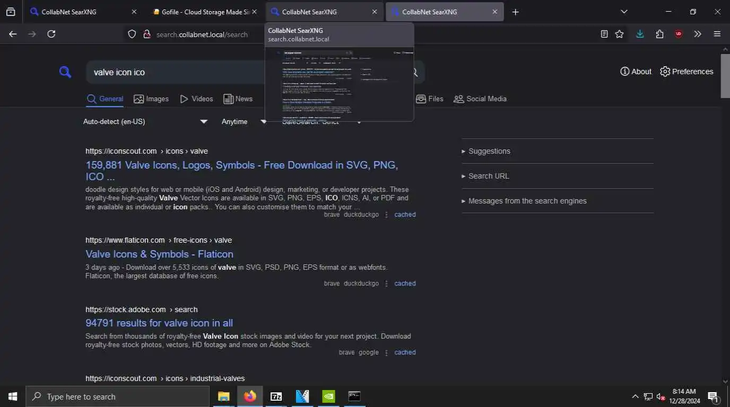Open the Firefox downloads panel
This screenshot has width=730, height=407.
pyautogui.click(x=640, y=34)
